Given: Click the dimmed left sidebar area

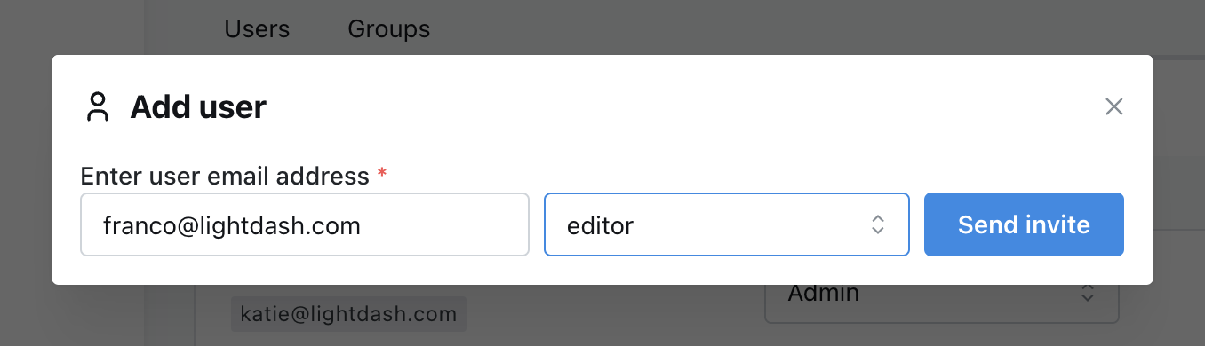Looking at the screenshot, I should point(71,315).
